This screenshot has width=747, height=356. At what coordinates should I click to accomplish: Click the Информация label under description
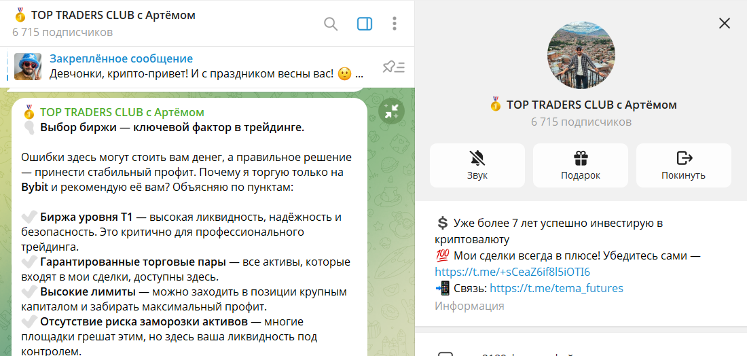coord(469,306)
